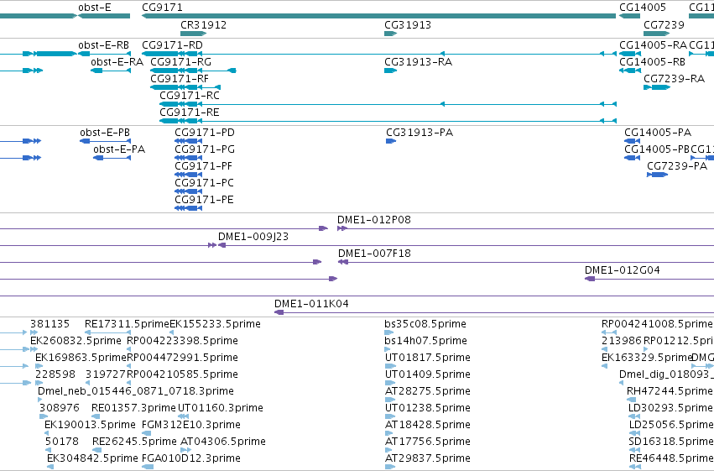Select the obst-E gene feature
The height and width of the screenshot is (471, 714).
[104, 16]
